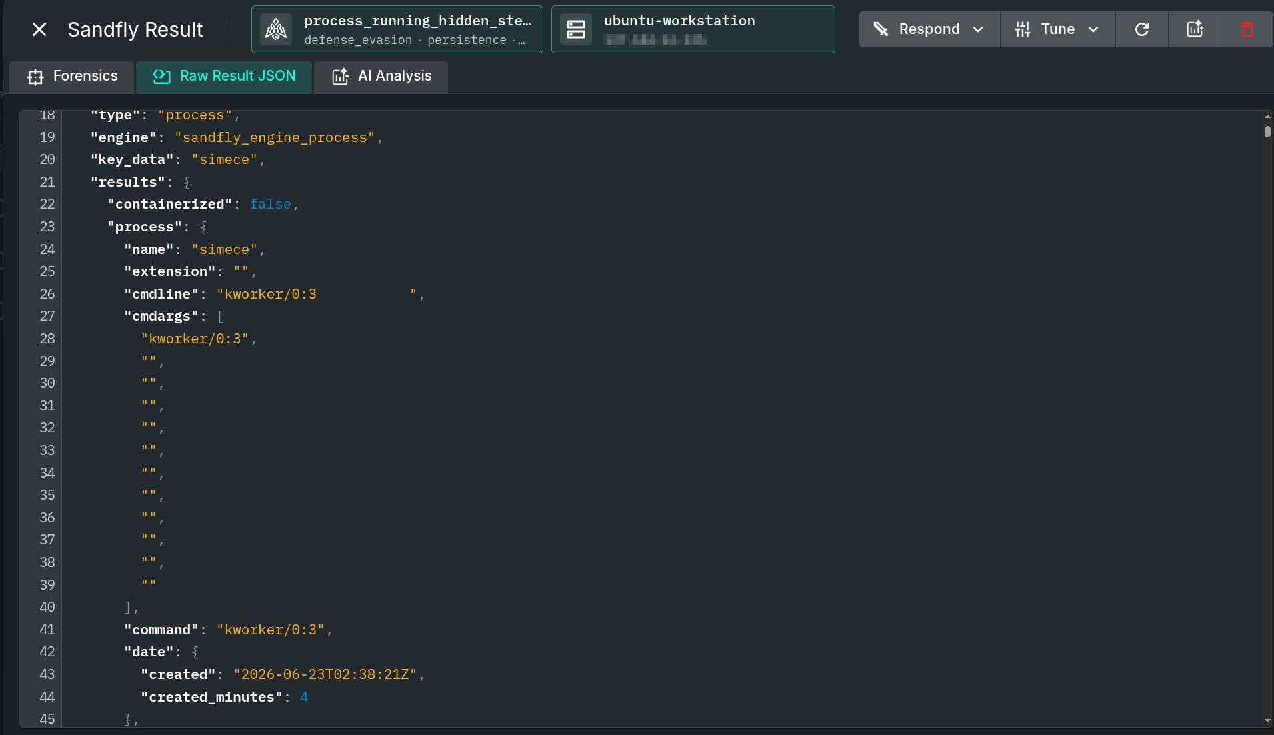This screenshot has width=1274, height=735.
Task: Click the "command" key on line 41
Action: [x=161, y=630]
